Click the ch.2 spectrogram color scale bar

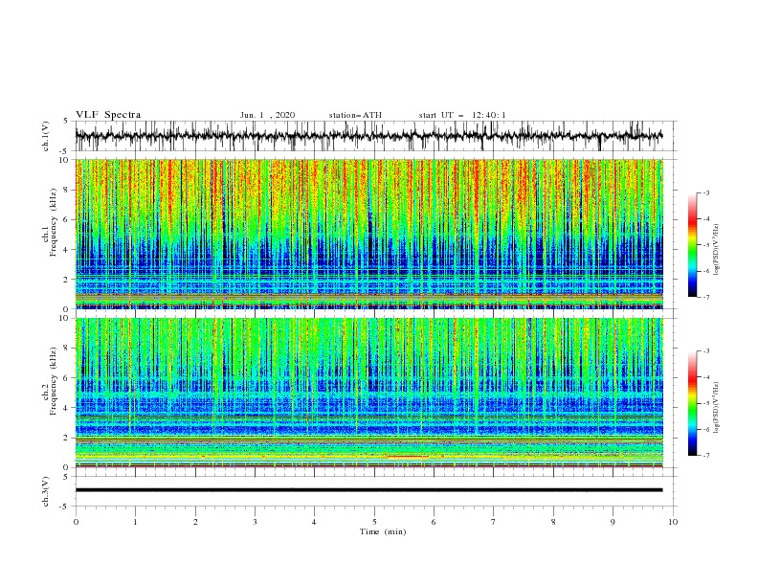(692, 403)
